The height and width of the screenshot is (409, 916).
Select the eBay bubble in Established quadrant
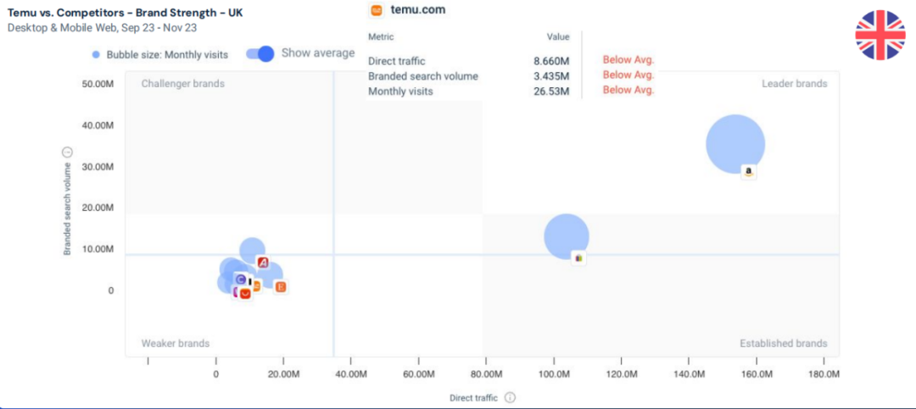[566, 235]
